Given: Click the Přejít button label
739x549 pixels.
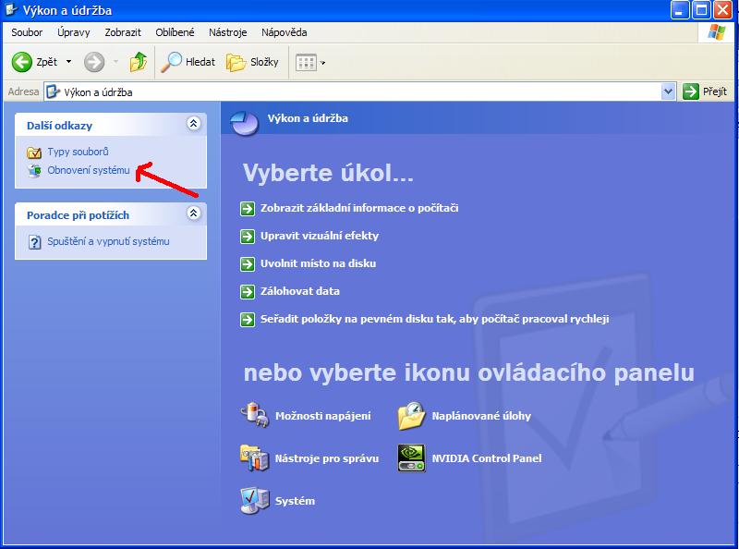Looking at the screenshot, I should [714, 91].
